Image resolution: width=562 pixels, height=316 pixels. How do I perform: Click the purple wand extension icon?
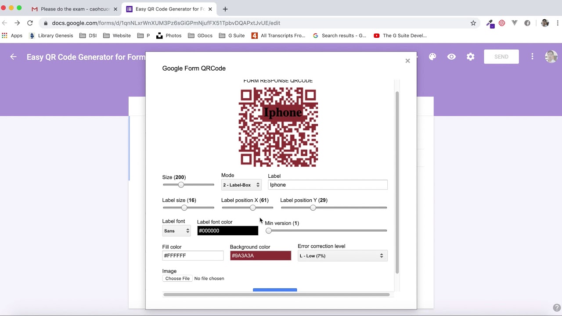490,23
